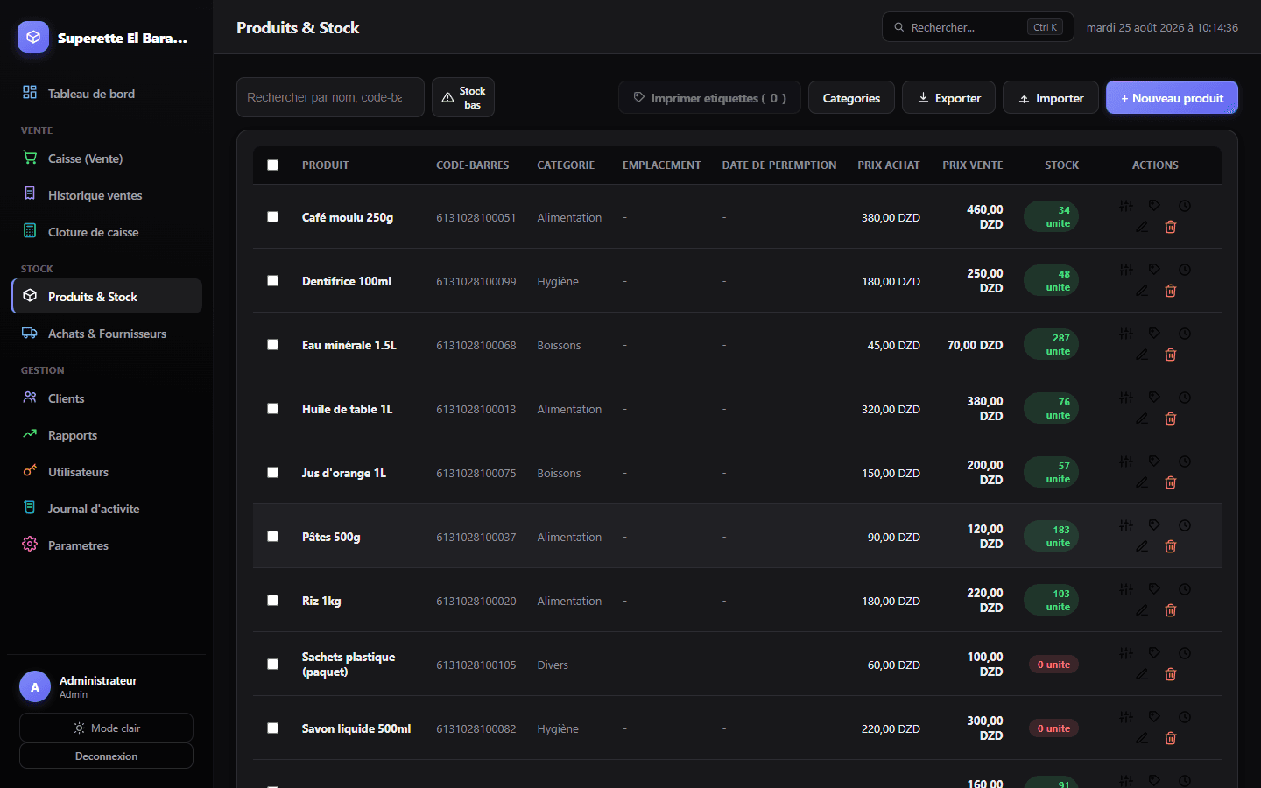Screen dimensions: 1261x788
Task: Click the Nouveau produit button
Action: coord(1172,97)
